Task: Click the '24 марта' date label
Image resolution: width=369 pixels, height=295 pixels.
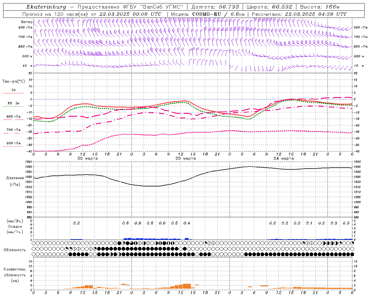Action: pyautogui.click(x=284, y=158)
